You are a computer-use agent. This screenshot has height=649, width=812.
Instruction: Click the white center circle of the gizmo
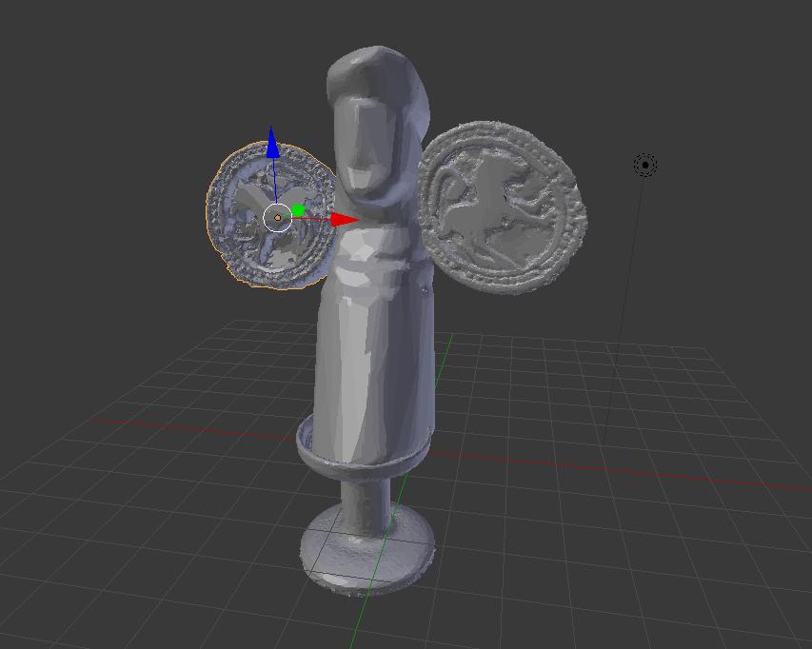277,218
